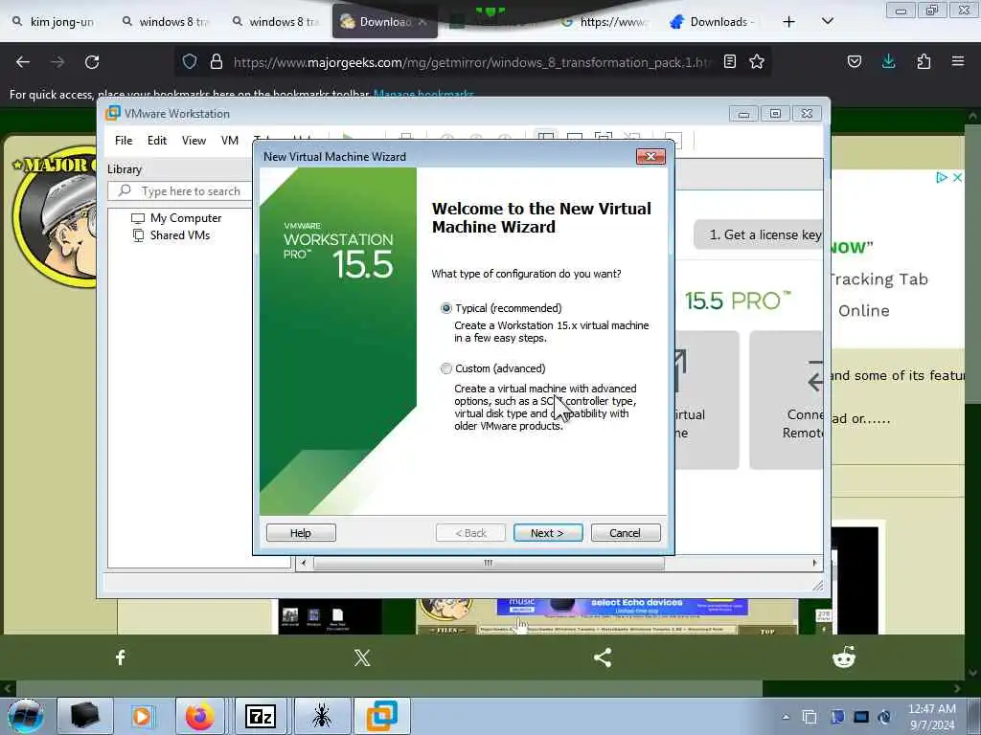Close the ad with the X icon
This screenshot has height=735, width=981.
957,177
